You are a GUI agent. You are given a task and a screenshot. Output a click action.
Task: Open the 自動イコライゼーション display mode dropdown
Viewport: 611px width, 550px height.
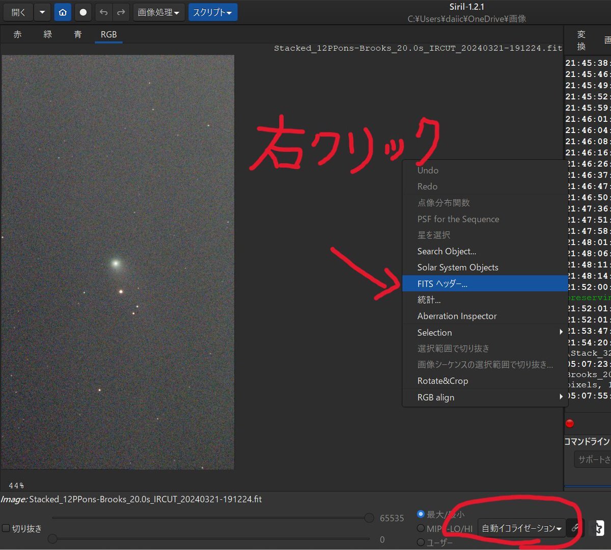[521, 528]
